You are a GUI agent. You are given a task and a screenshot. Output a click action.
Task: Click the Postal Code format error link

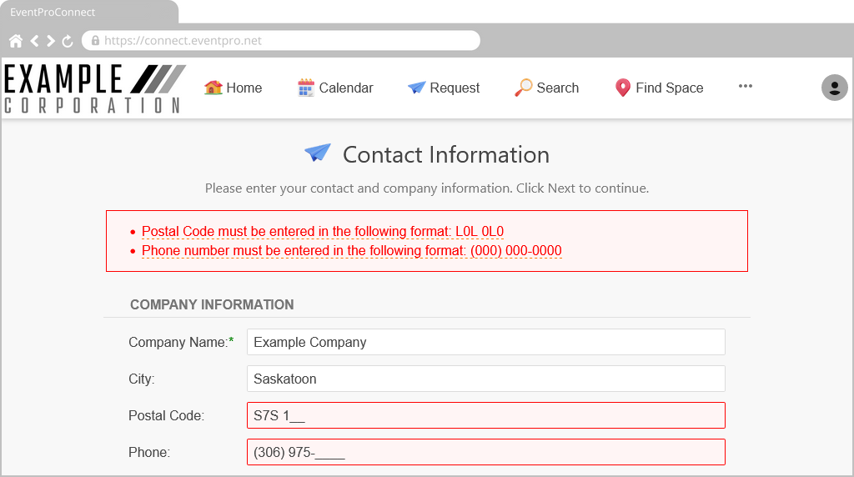coord(323,232)
